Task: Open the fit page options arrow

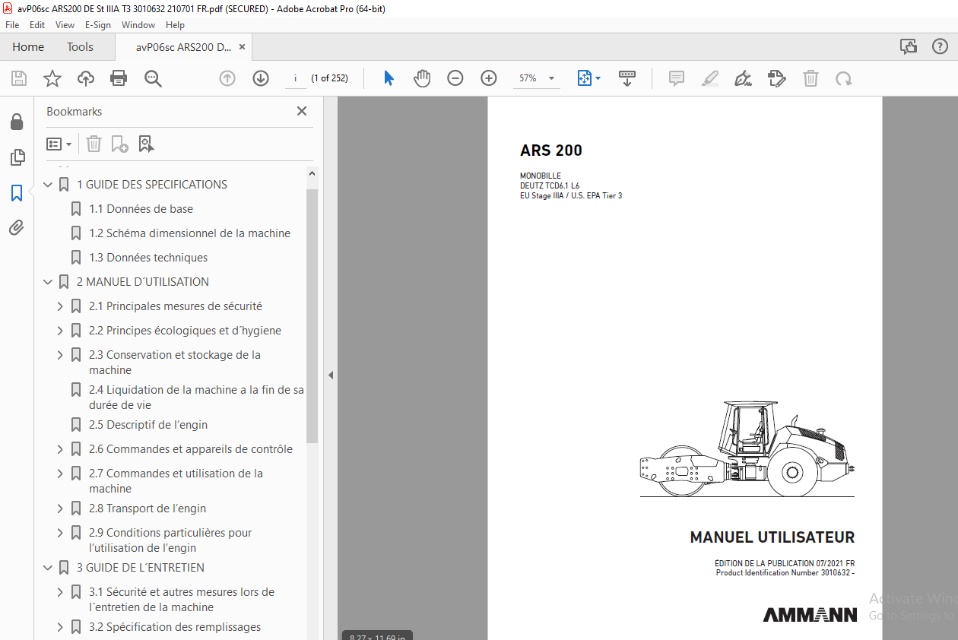Action: pos(598,78)
